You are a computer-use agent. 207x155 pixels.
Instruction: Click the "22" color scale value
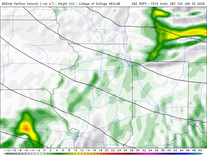[113, 150]
